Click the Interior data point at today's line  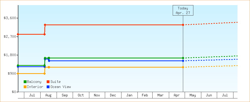tap(183, 67)
